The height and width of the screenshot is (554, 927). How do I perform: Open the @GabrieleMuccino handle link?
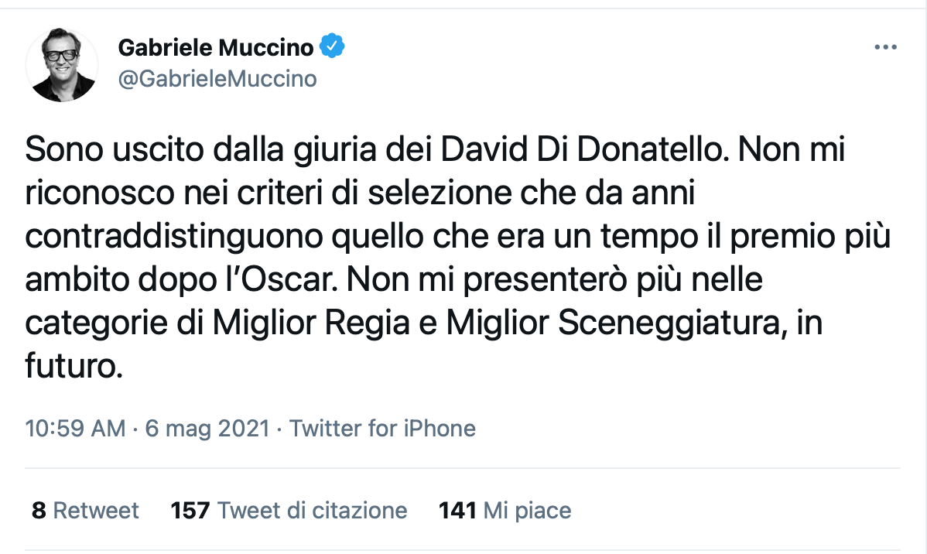tap(217, 78)
